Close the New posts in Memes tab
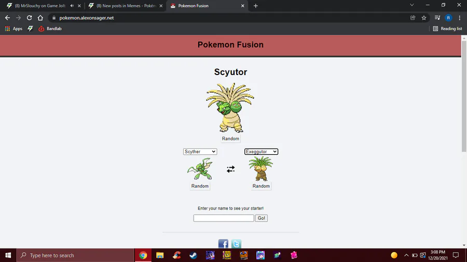This screenshot has height=262, width=467. (x=161, y=6)
